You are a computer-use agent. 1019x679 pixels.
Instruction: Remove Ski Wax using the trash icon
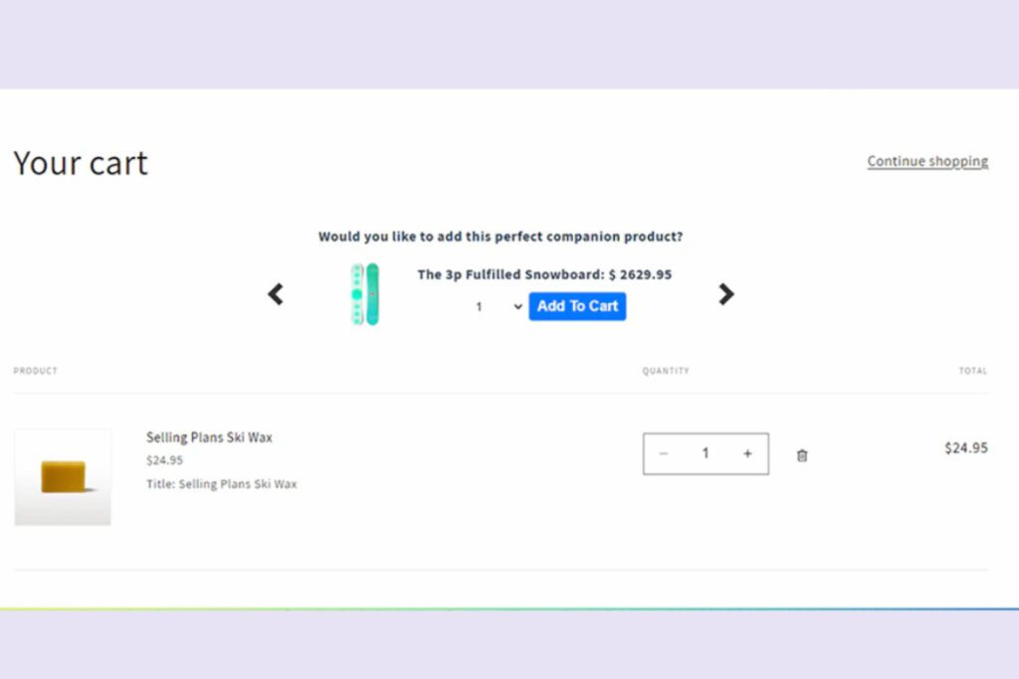[x=802, y=455]
